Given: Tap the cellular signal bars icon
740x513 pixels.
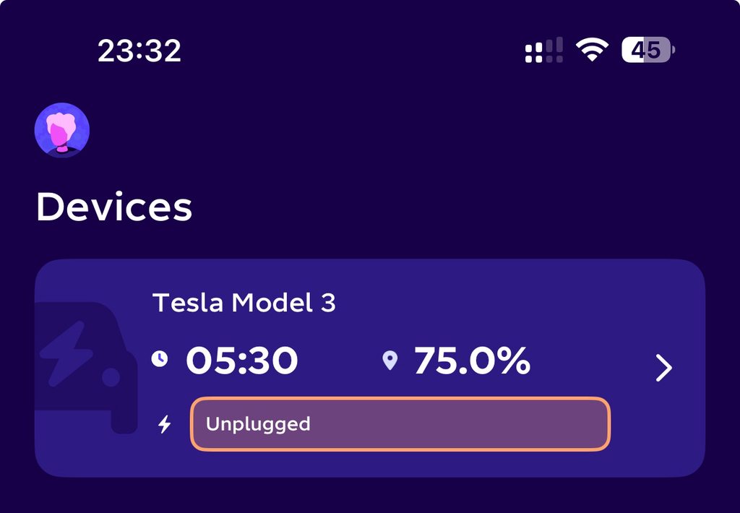Looking at the screenshot, I should pyautogui.click(x=554, y=50).
